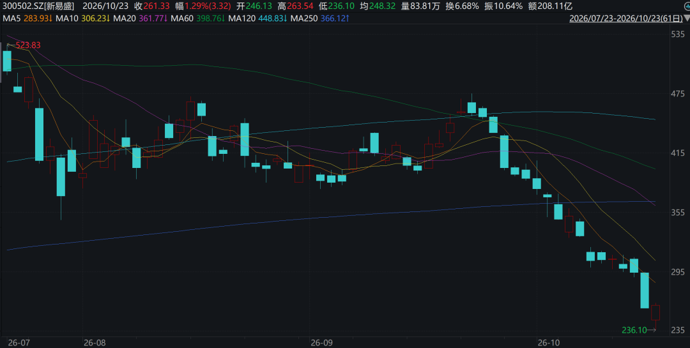Click the high price 高263.54

(x=295, y=6)
